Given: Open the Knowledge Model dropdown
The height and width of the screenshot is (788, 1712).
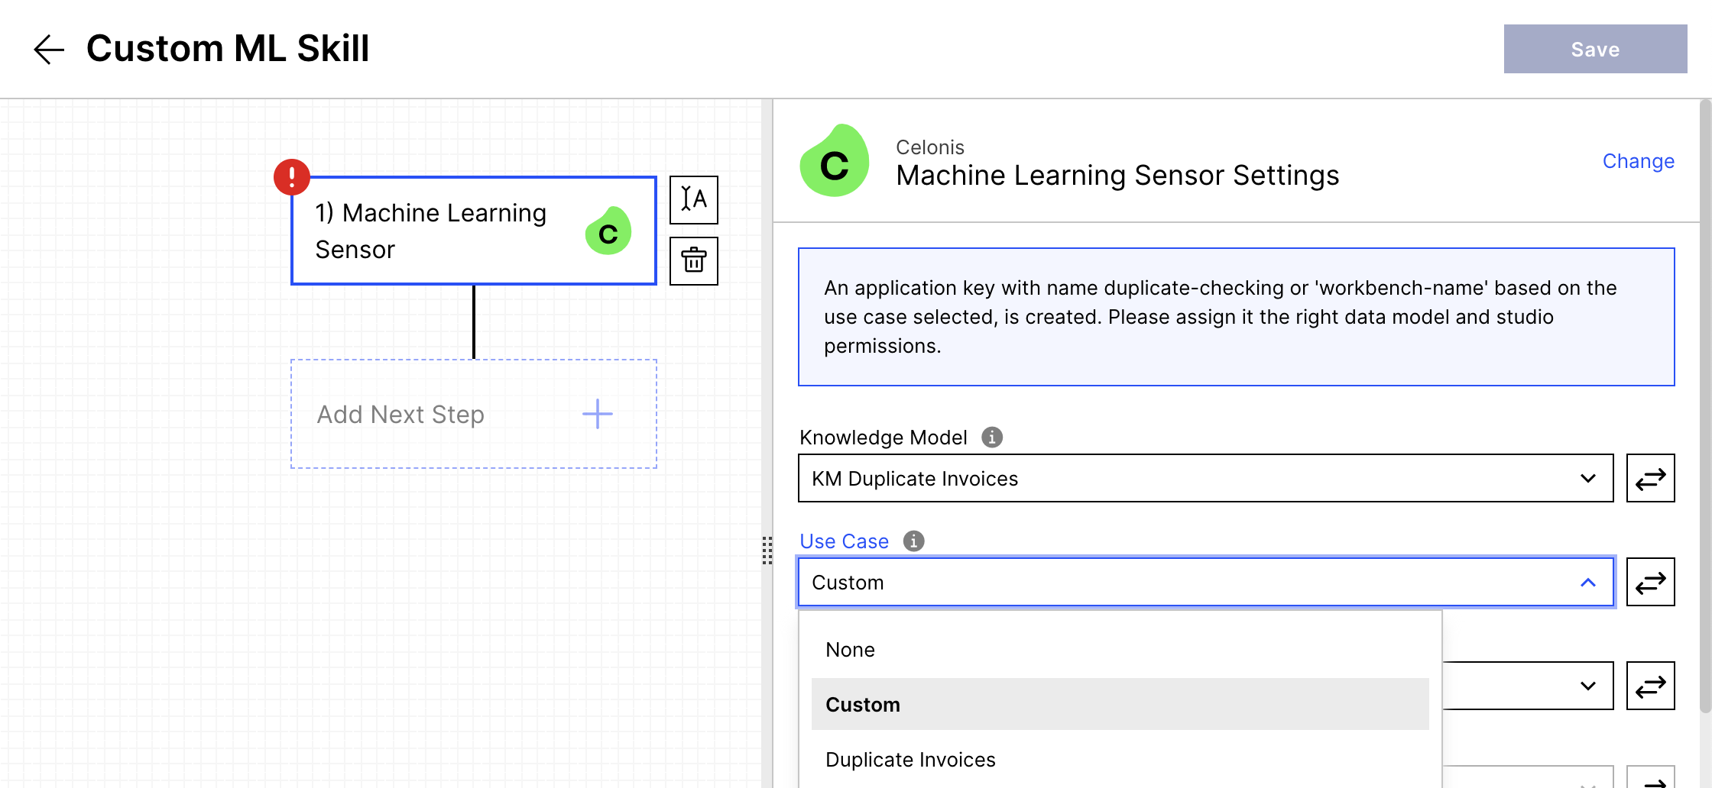Looking at the screenshot, I should point(1205,478).
